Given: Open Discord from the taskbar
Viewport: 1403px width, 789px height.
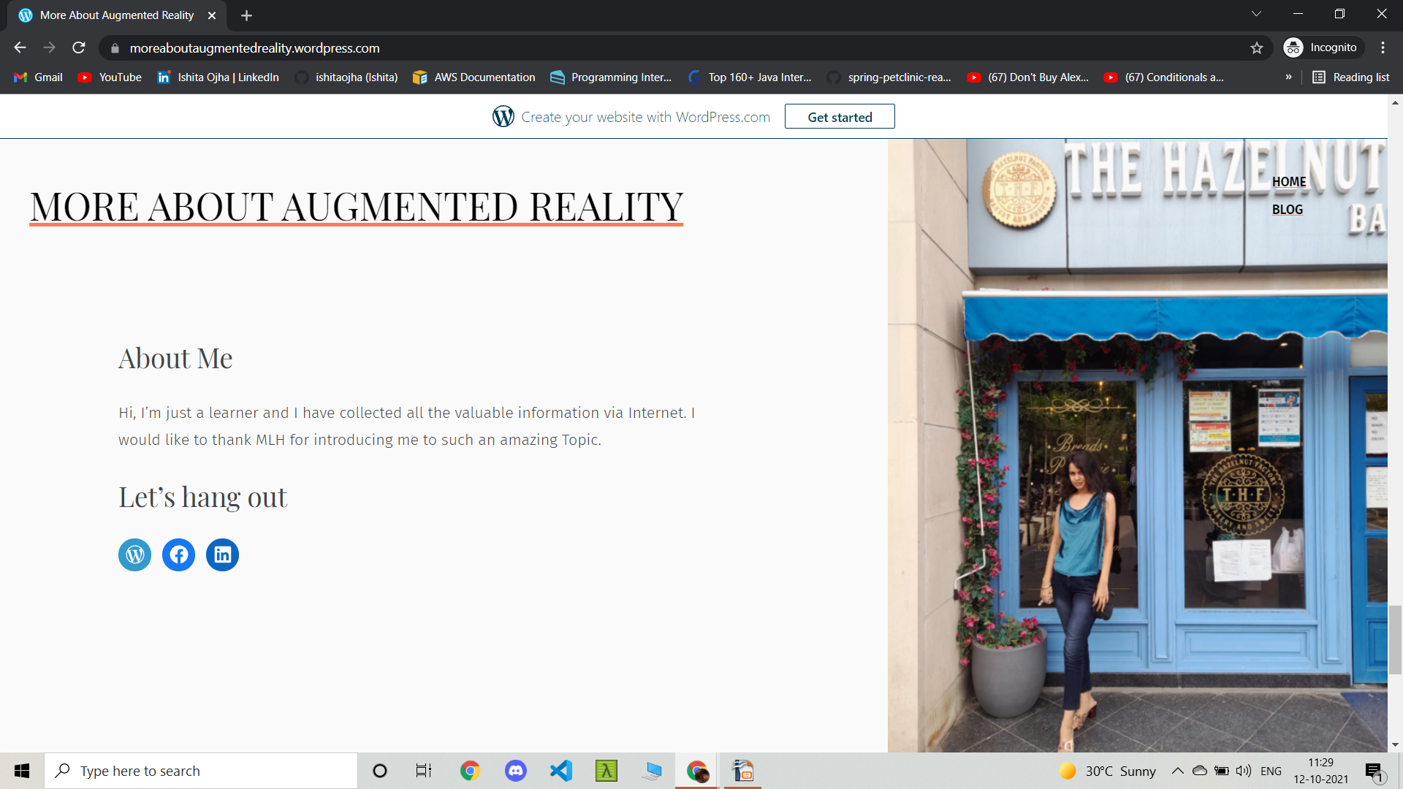Looking at the screenshot, I should pyautogui.click(x=515, y=771).
